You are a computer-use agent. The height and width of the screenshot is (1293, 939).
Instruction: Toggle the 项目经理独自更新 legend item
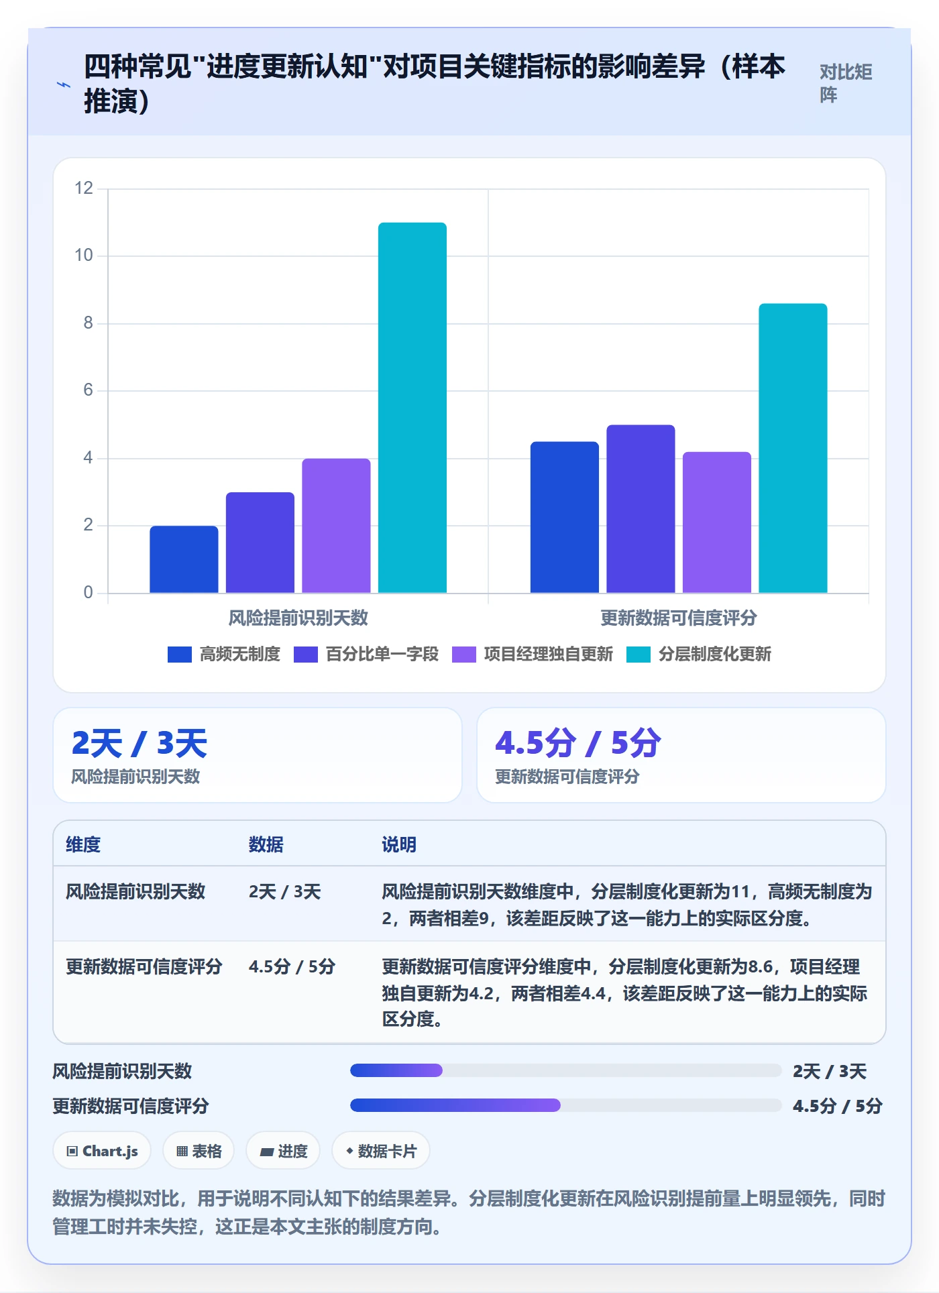click(x=533, y=655)
